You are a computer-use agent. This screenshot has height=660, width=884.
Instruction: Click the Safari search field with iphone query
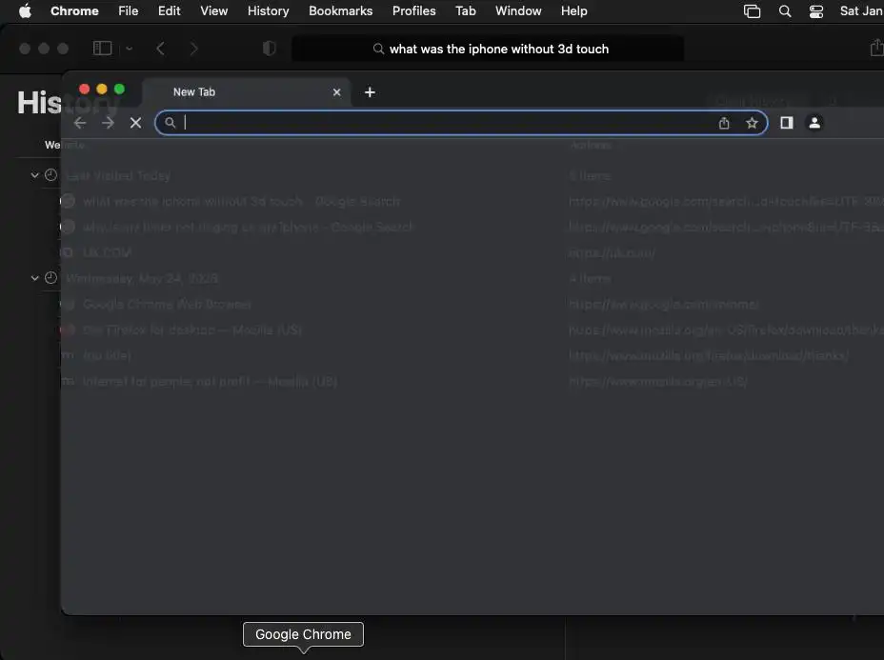coord(488,49)
